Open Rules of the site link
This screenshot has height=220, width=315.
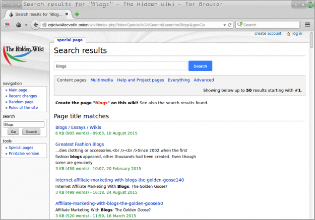tap(23, 107)
